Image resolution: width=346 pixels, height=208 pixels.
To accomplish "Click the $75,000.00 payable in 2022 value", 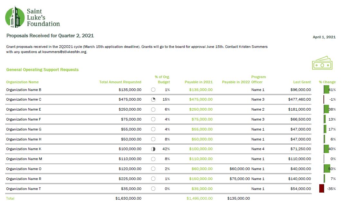I will (240, 179).
